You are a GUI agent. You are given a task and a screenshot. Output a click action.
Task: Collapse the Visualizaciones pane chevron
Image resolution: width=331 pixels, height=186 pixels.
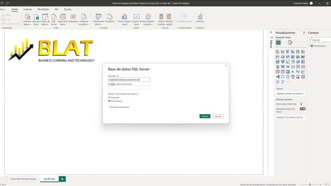304,33
